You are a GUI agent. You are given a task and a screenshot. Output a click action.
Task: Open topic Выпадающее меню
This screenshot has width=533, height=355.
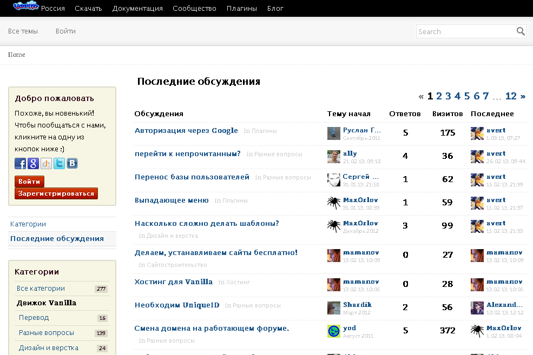coord(172,200)
